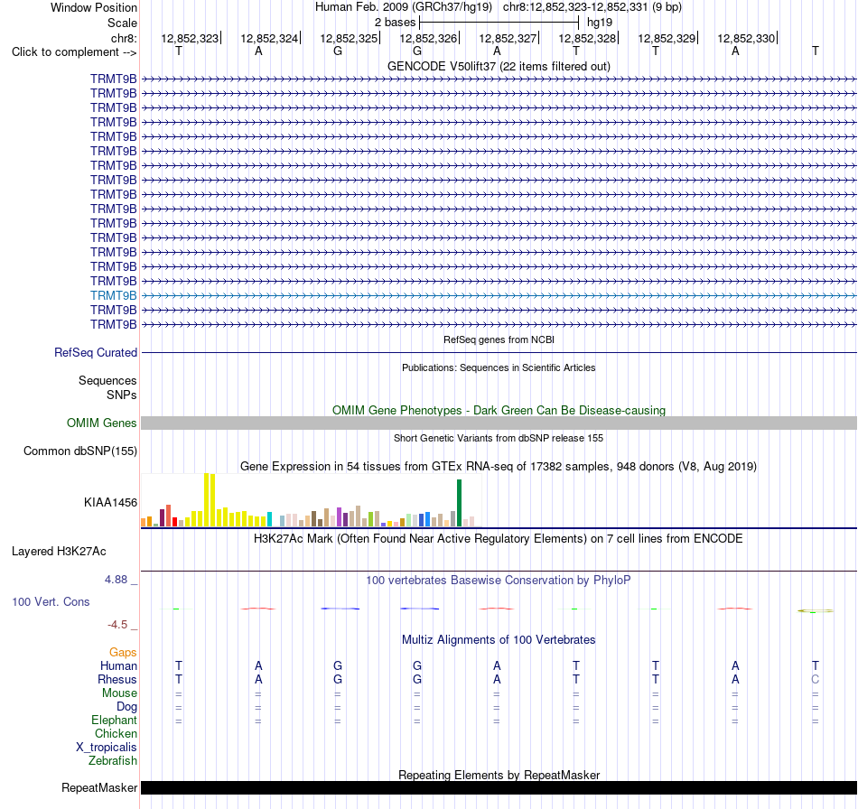Click ruler base A below 12,852,324

[x=258, y=51]
